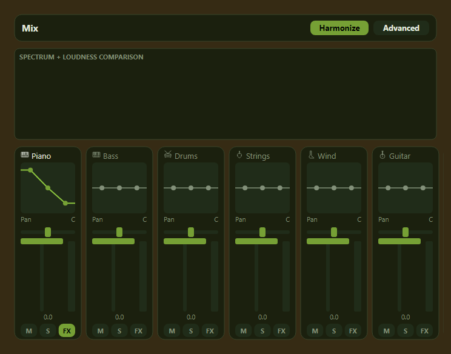
Task: Click the Guitar volume fader handle
Action: pos(399,241)
